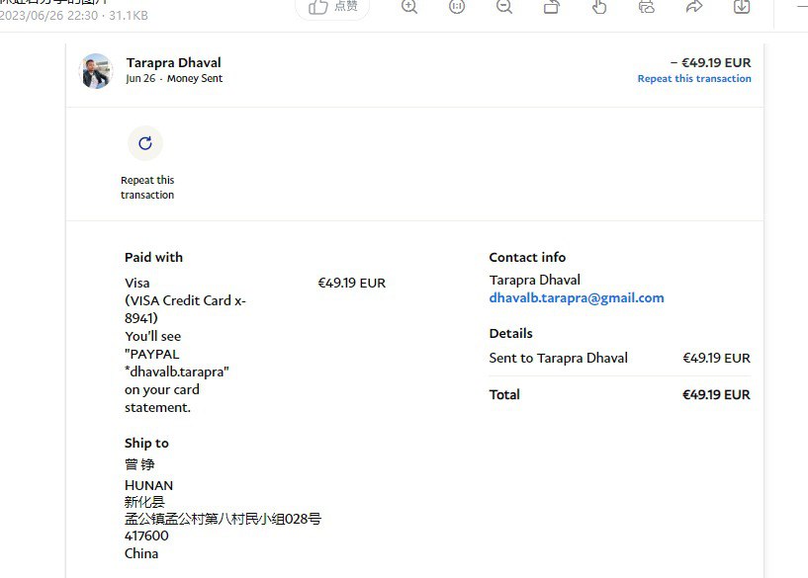Zoom out of the image
Screen dimensions: 808x578
click(504, 7)
